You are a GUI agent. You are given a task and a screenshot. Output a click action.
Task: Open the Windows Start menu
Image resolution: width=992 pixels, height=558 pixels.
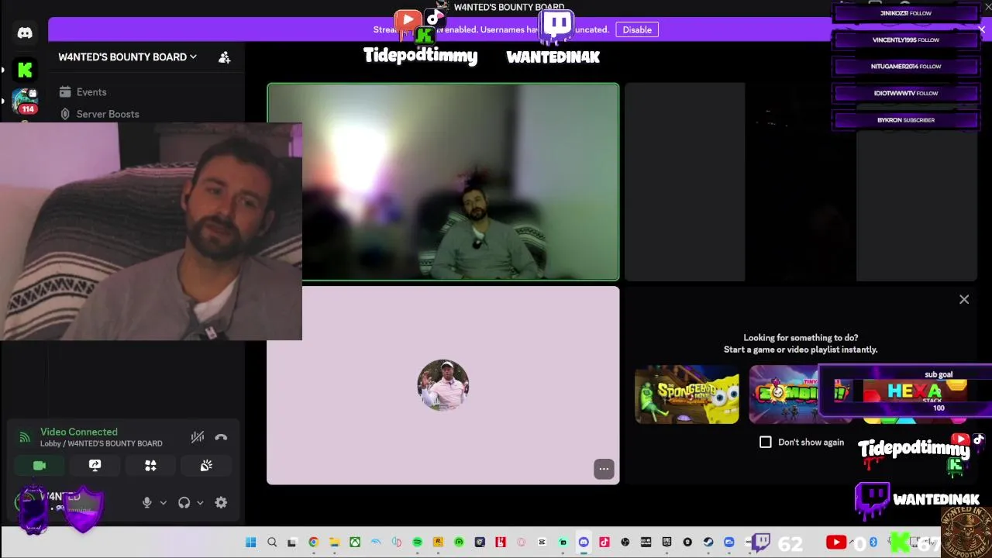pos(251,542)
